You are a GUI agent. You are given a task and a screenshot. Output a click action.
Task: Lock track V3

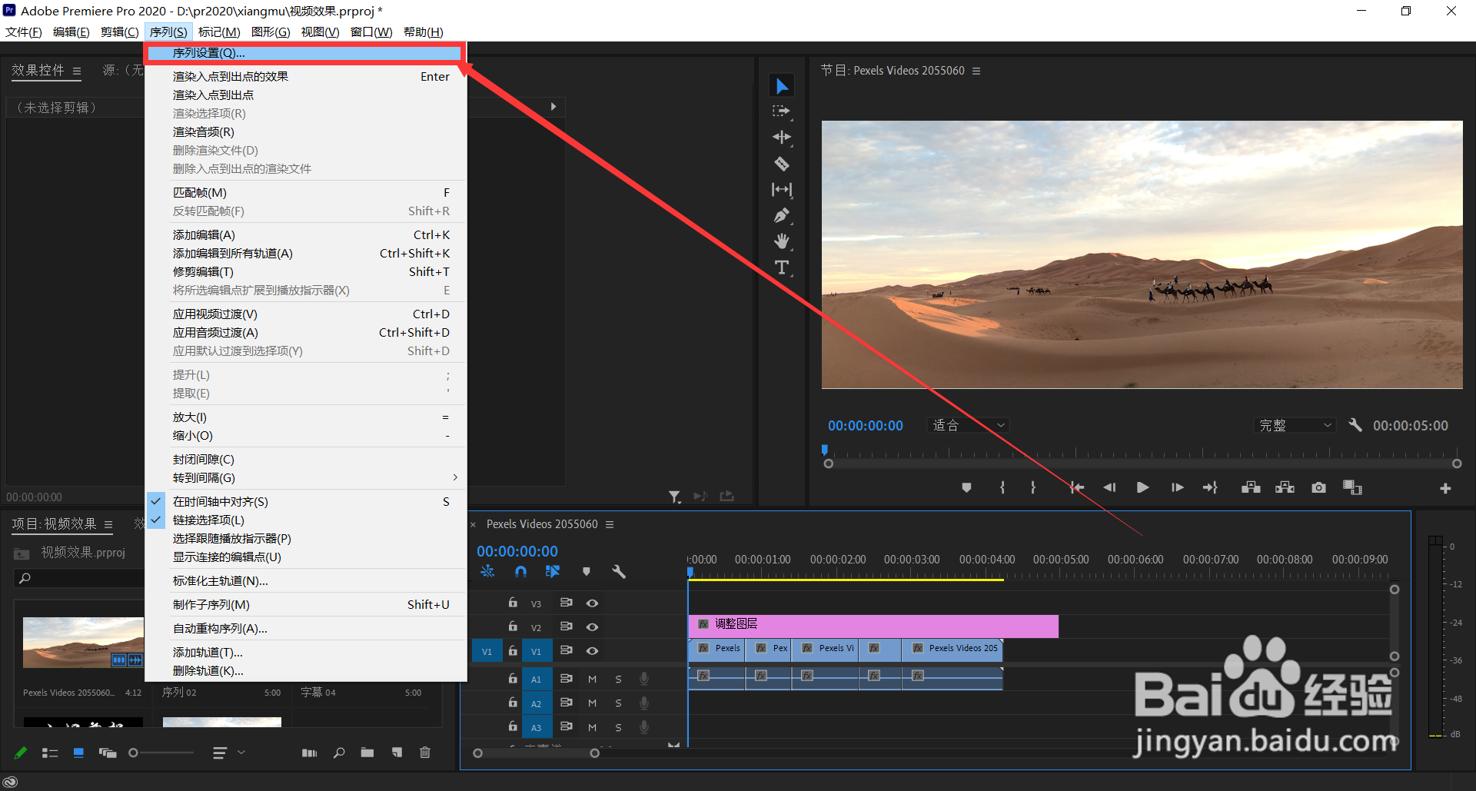[x=513, y=603]
